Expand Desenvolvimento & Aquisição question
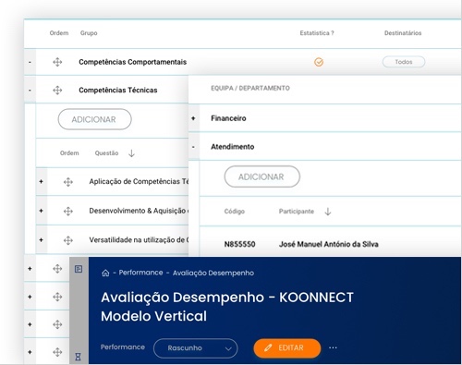The height and width of the screenshot is (365, 462). point(42,211)
